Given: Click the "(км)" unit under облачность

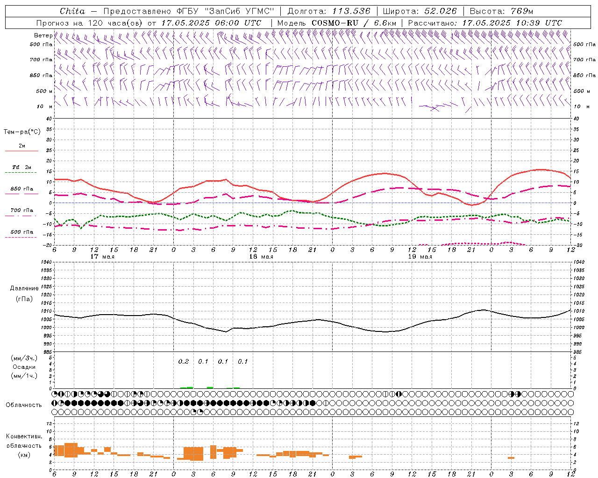Looking at the screenshot, I should 24,455.
